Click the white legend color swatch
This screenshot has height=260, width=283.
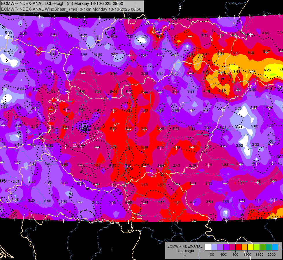pos(208,247)
